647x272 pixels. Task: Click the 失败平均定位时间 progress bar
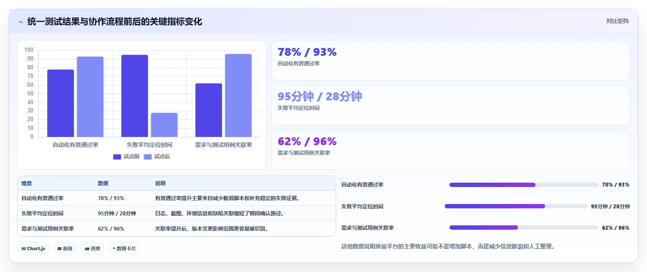pos(516,206)
